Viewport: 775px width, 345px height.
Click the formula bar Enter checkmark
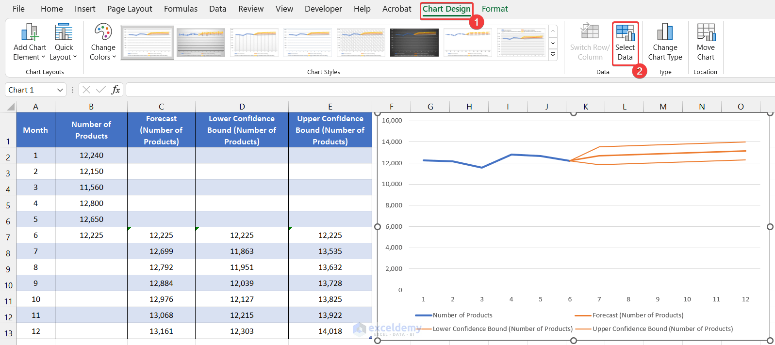pos(101,90)
